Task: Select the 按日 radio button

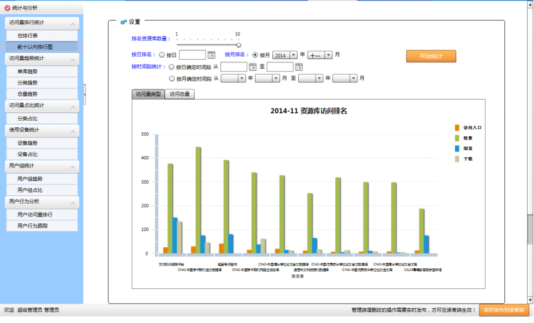Action: click(161, 55)
